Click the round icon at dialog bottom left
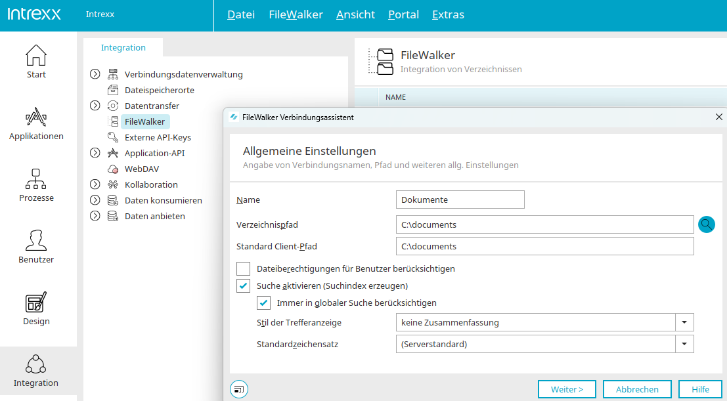The height and width of the screenshot is (401, 727). (x=239, y=389)
